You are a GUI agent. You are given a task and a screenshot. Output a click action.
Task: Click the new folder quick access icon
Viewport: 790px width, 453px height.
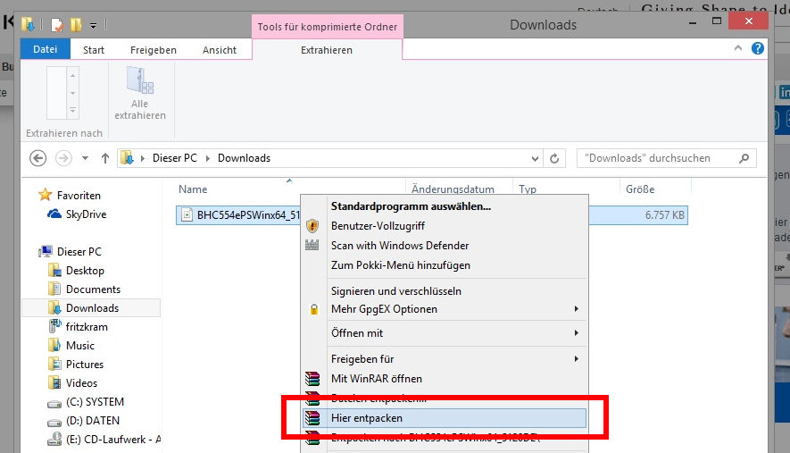coord(76,25)
